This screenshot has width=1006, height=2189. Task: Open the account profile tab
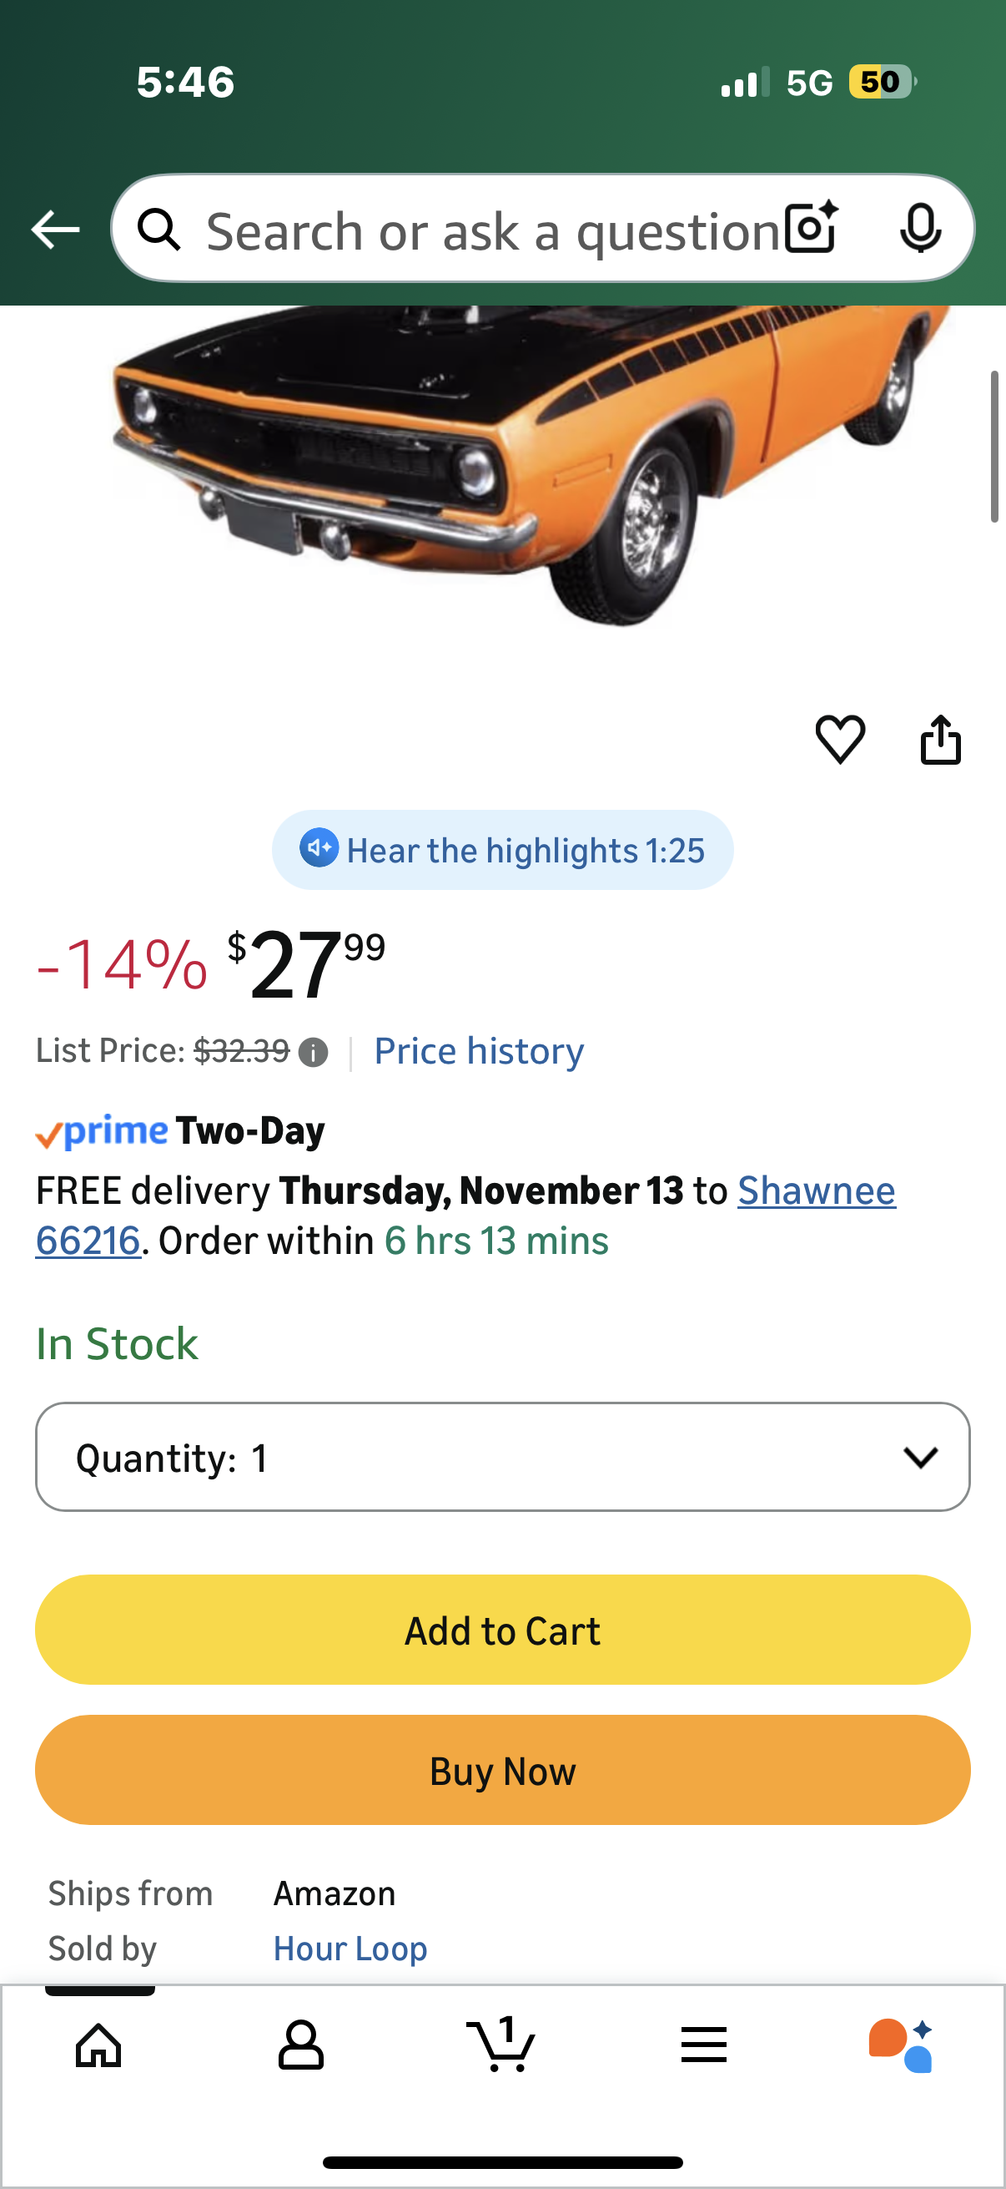tap(300, 2045)
